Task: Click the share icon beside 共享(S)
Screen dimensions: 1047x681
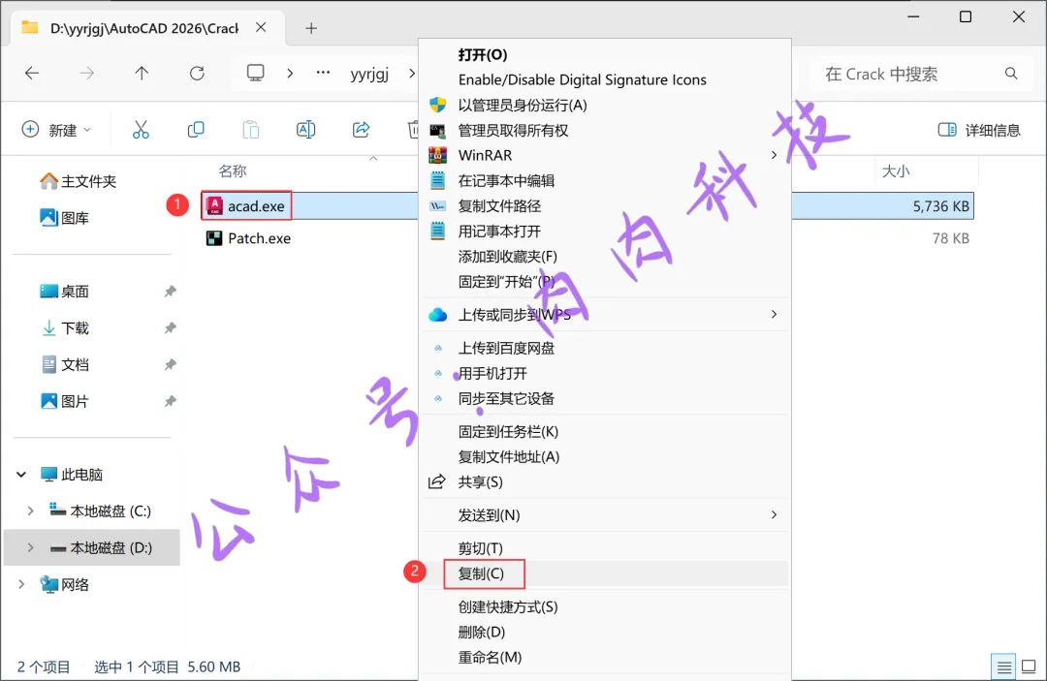Action: 436,481
